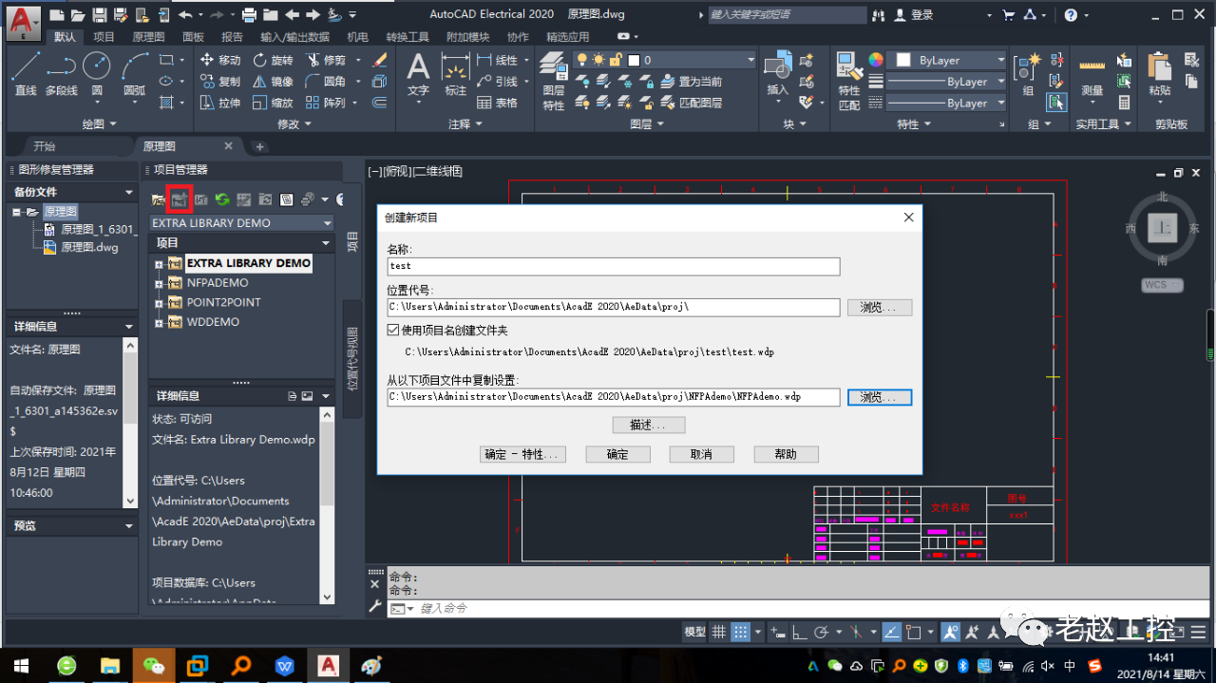Click 确定 button in 创建新项目 dialog

(617, 454)
